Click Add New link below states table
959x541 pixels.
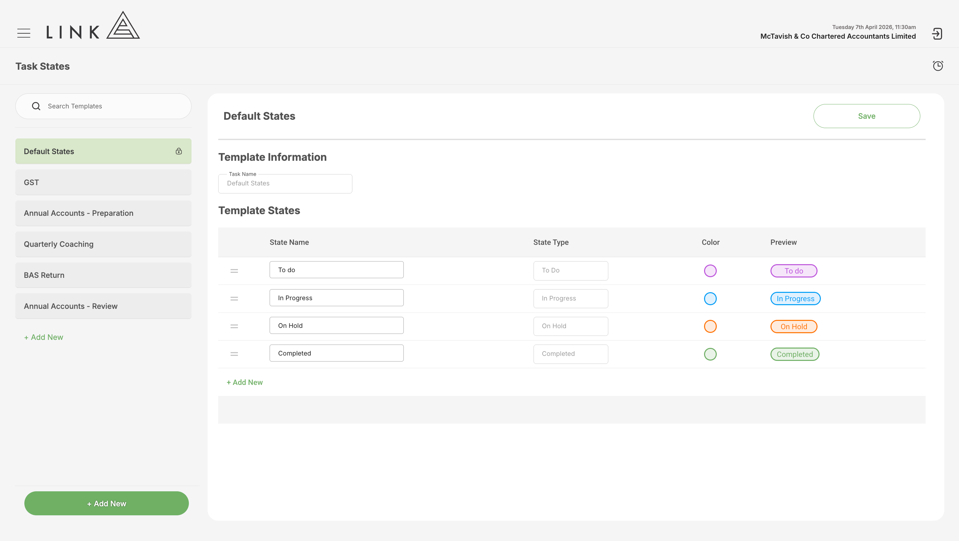pyautogui.click(x=245, y=382)
